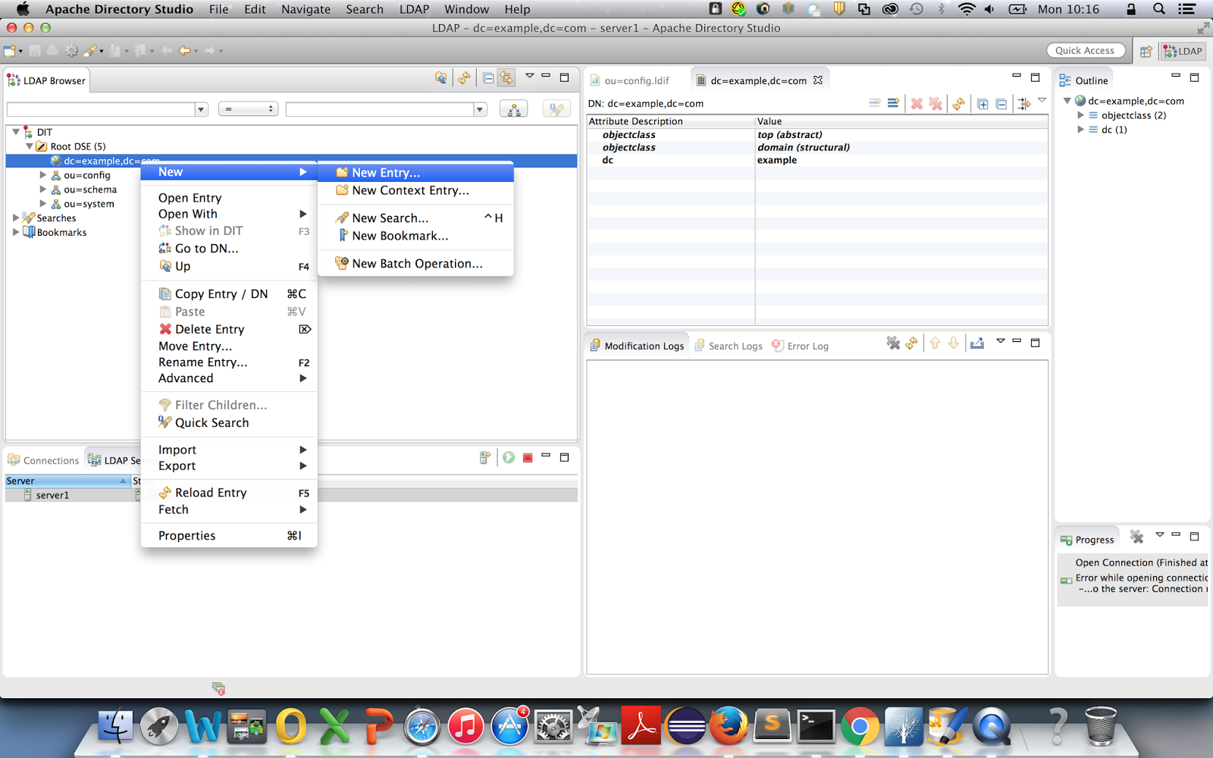Expand the Bookmarks node

pyautogui.click(x=16, y=232)
